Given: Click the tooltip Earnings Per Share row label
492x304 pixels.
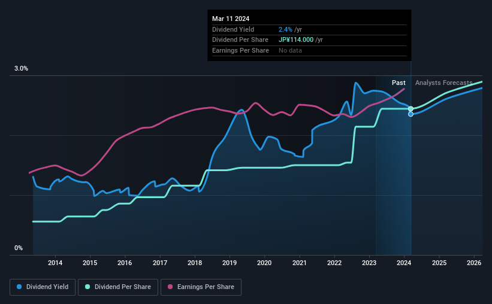Looking at the screenshot, I should pos(240,50).
